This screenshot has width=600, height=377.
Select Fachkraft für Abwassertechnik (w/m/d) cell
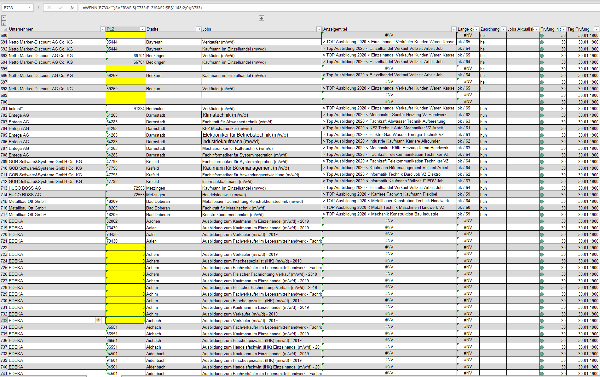pyautogui.click(x=262, y=122)
